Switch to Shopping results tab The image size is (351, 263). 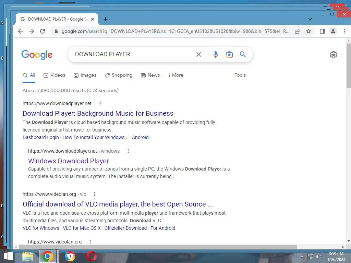[x=119, y=75]
